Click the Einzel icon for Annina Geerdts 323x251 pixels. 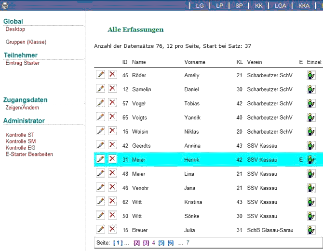pos(311,145)
